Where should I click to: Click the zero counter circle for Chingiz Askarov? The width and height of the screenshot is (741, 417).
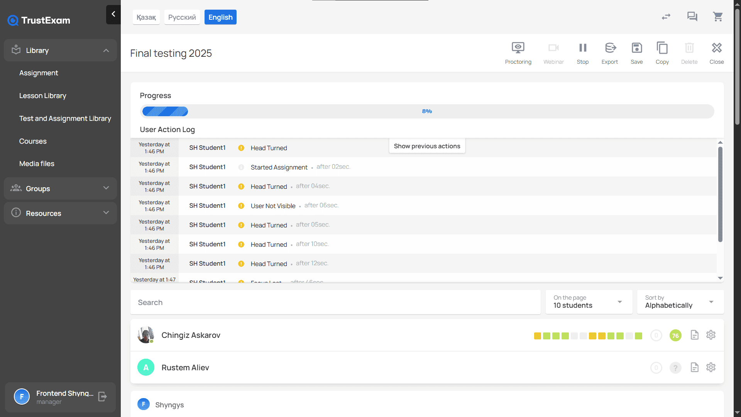(656, 336)
